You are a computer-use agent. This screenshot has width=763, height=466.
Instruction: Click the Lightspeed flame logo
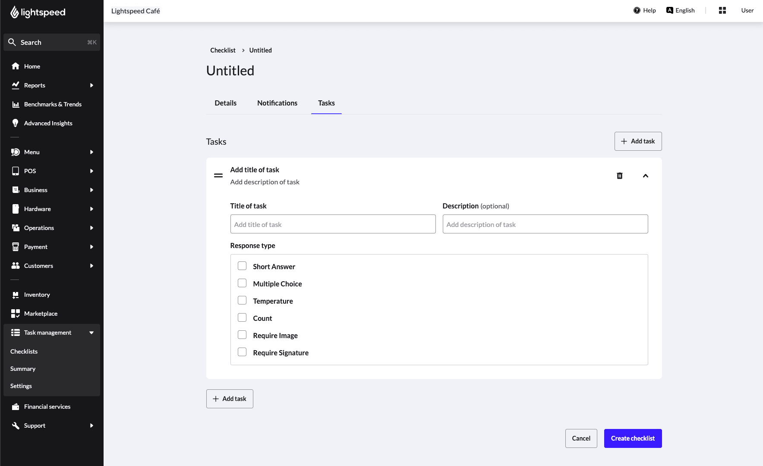(15, 12)
